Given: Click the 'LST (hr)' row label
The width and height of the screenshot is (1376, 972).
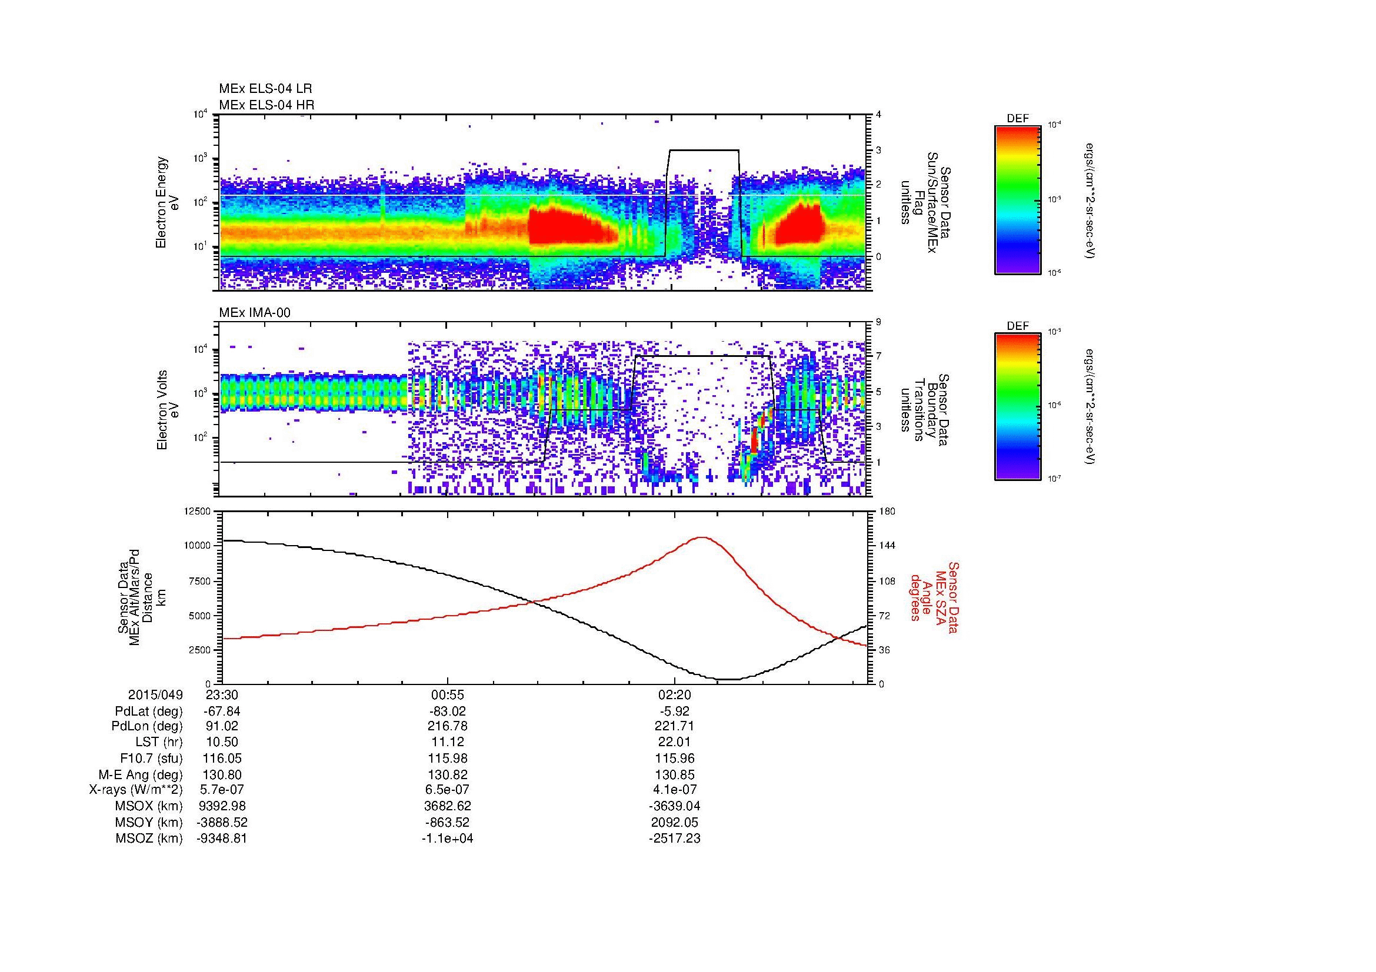Looking at the screenshot, I should pos(159,742).
